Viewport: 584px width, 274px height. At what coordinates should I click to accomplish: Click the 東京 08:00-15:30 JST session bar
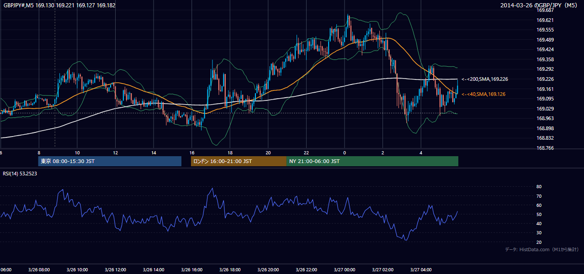110,161
